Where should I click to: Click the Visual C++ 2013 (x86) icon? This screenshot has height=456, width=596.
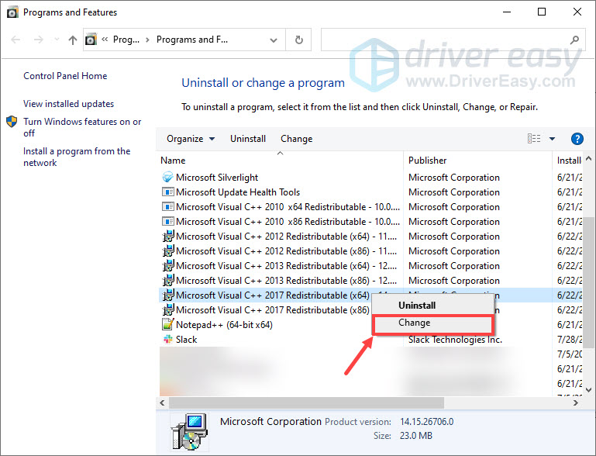point(168,280)
